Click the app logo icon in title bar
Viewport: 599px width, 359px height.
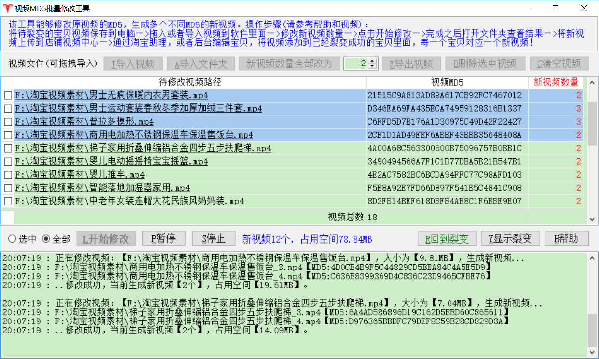tap(7, 9)
